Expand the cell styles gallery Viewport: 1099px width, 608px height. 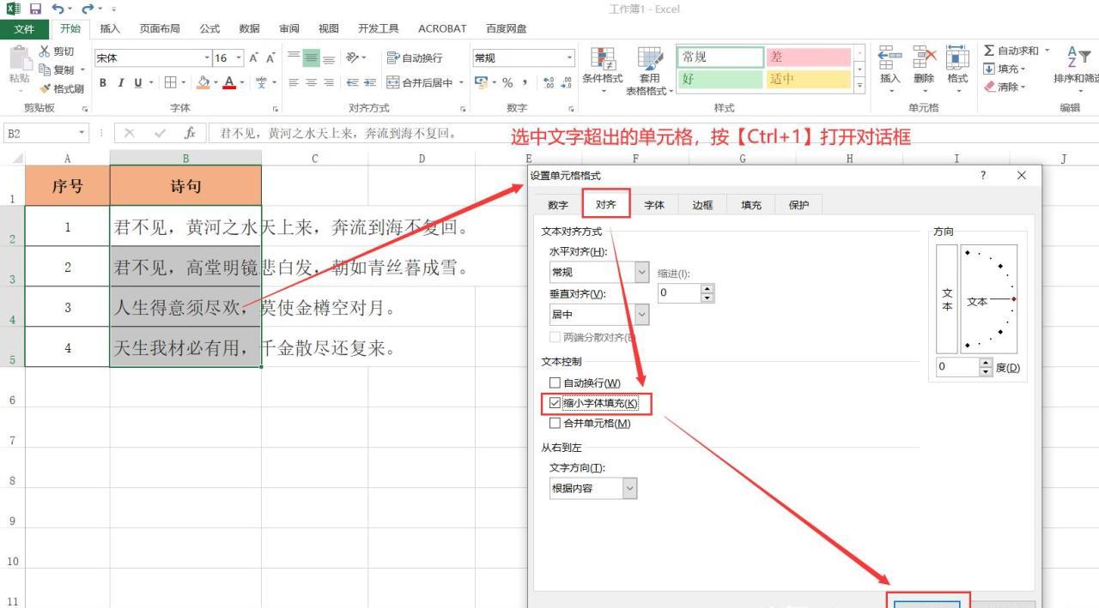tap(859, 84)
